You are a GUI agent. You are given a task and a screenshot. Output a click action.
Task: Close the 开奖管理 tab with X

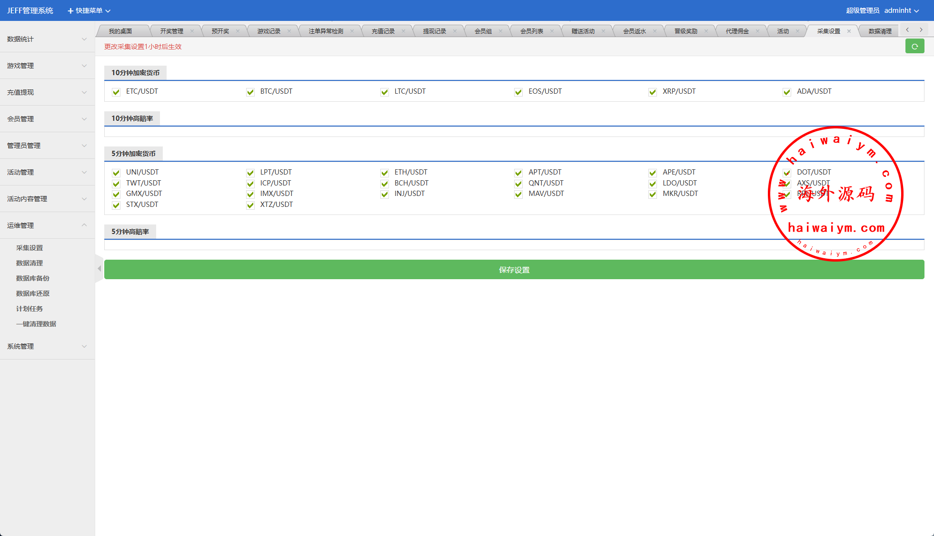pos(192,31)
